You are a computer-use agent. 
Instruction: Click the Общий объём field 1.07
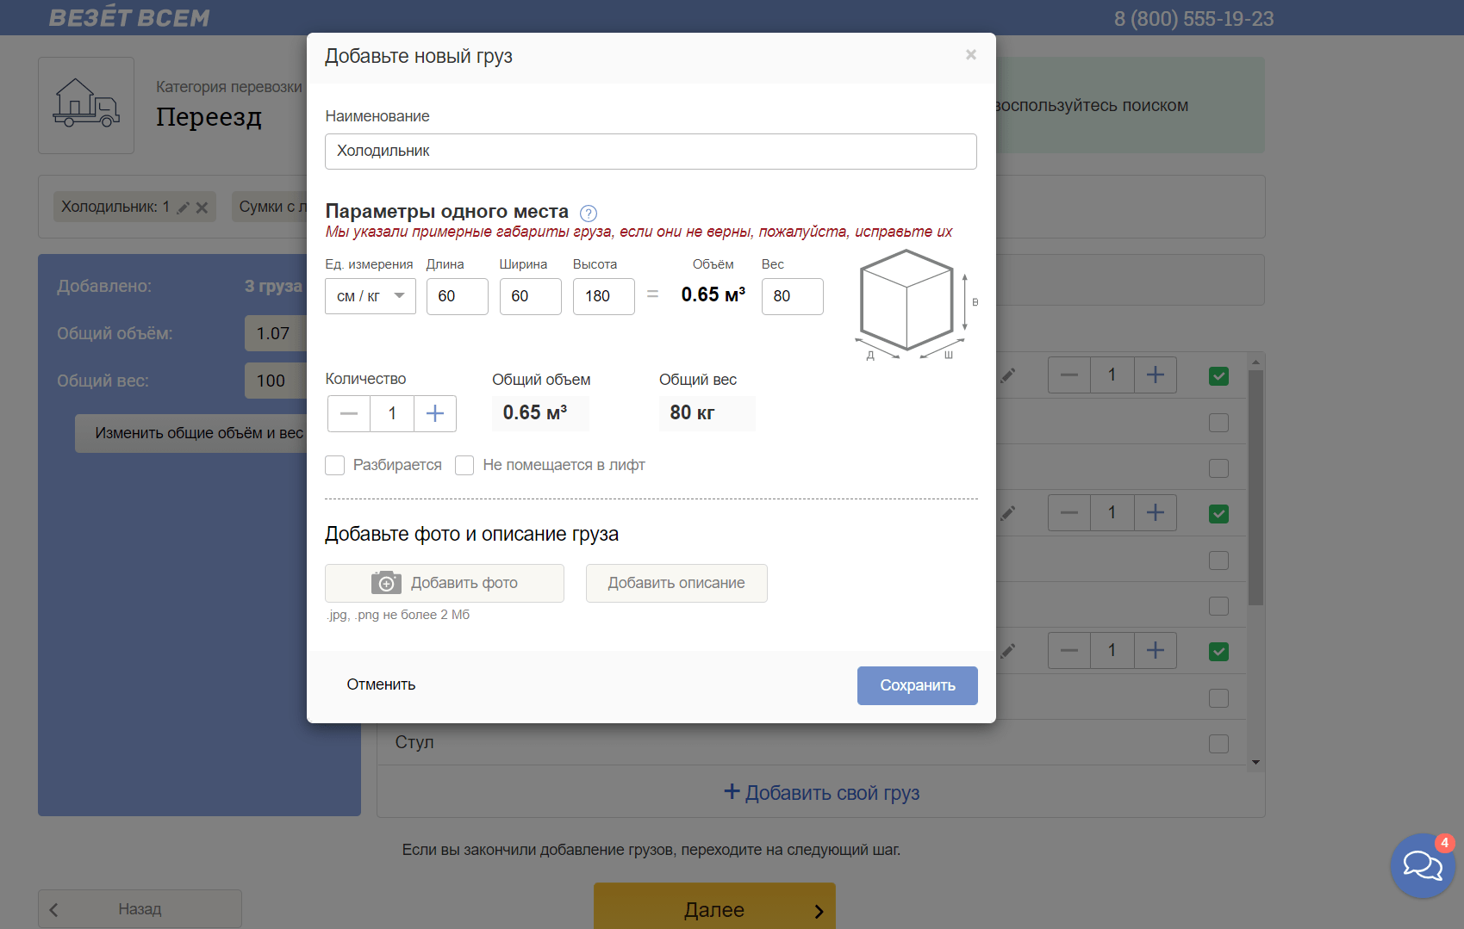276,333
